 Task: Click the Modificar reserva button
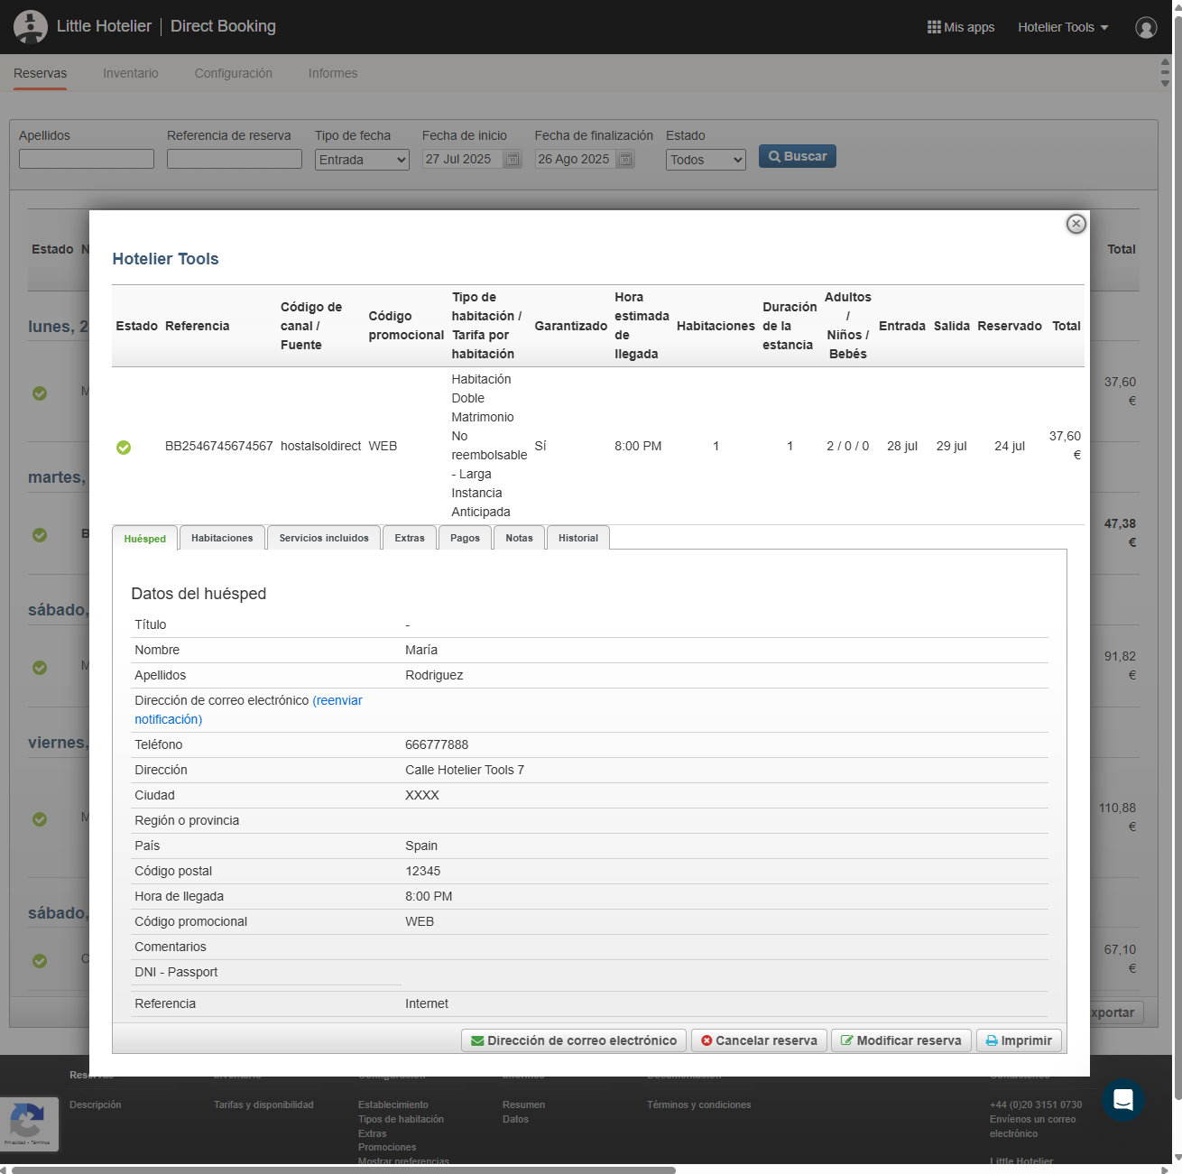click(x=900, y=1040)
